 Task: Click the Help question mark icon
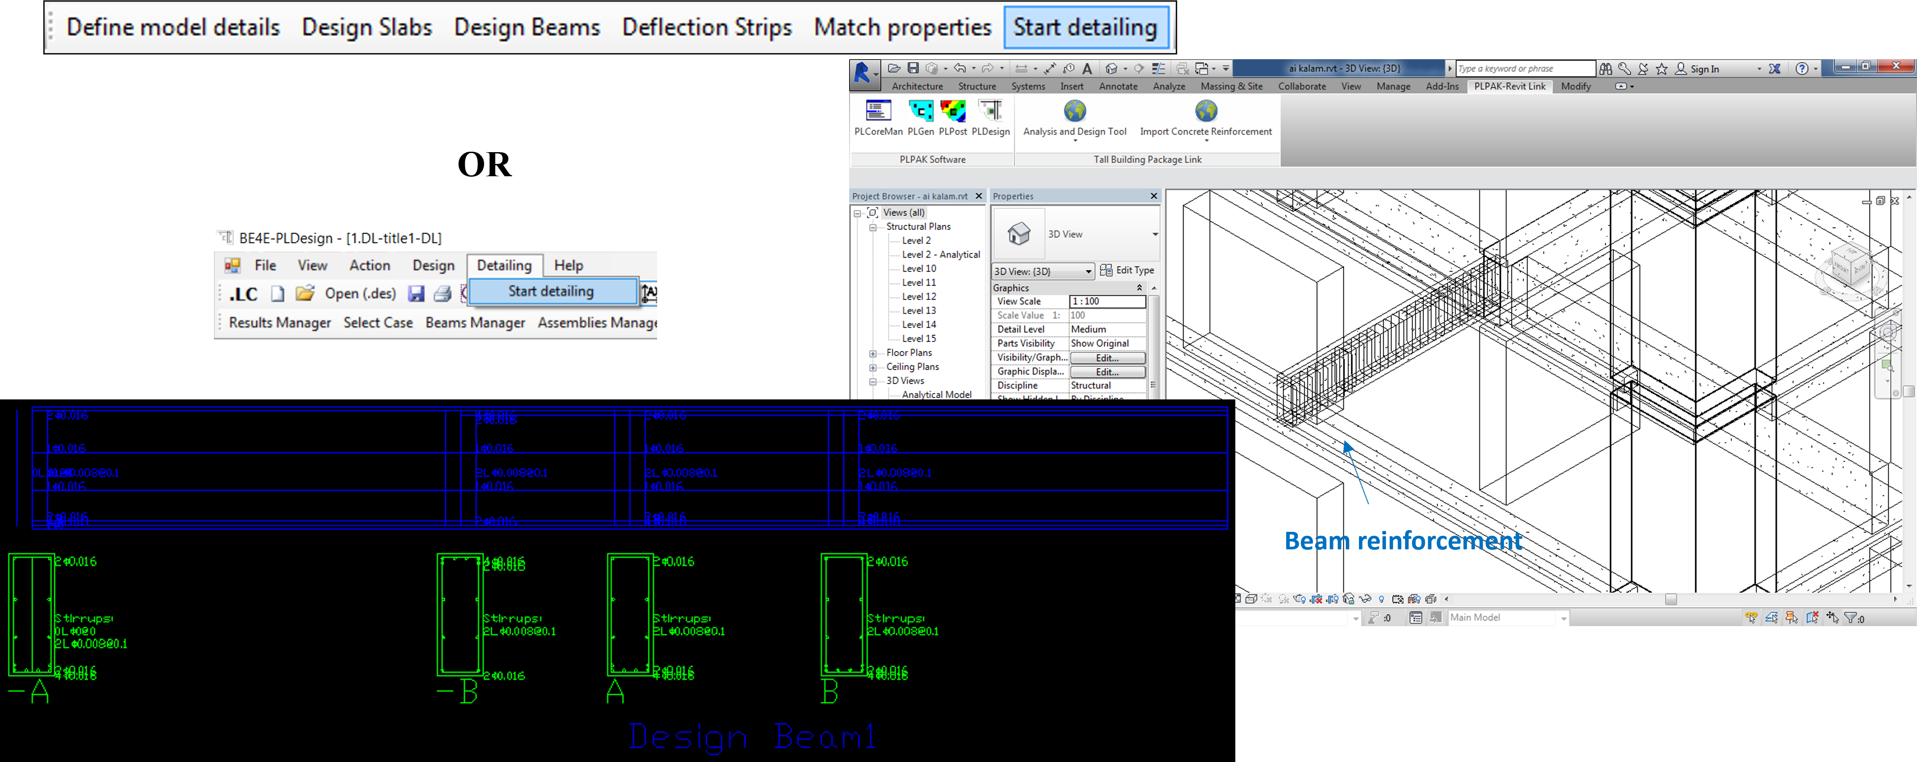click(x=1802, y=68)
